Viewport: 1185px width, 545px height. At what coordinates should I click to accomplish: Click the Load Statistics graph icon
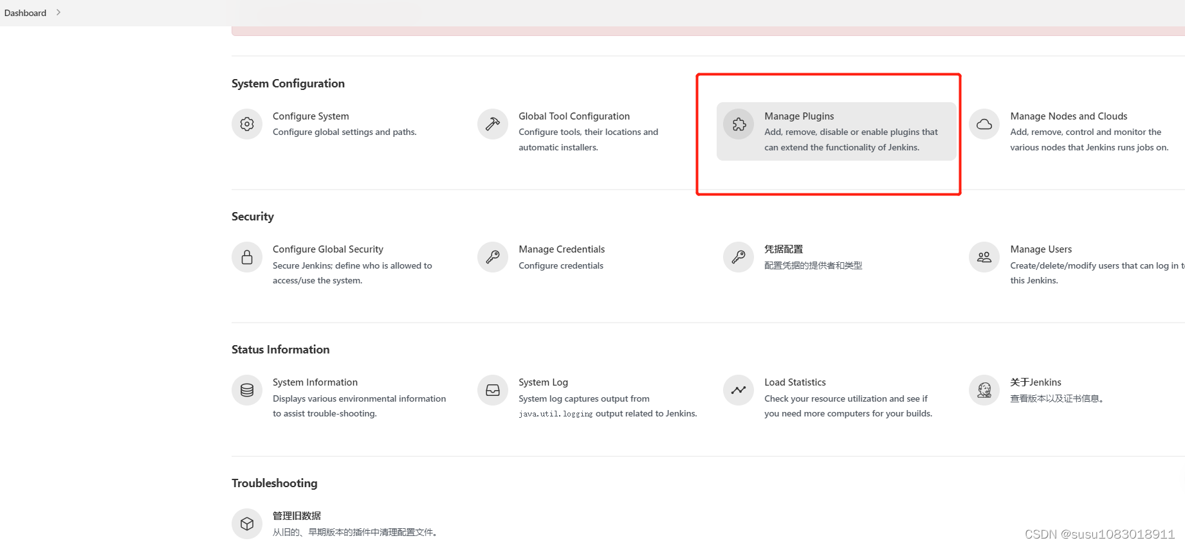point(739,390)
